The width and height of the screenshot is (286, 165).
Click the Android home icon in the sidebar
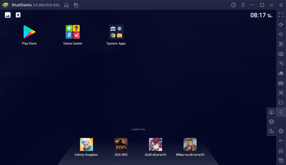(281, 151)
